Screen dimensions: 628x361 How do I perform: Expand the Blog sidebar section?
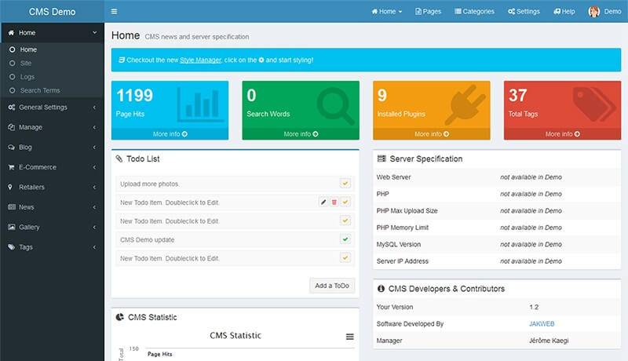pos(94,148)
